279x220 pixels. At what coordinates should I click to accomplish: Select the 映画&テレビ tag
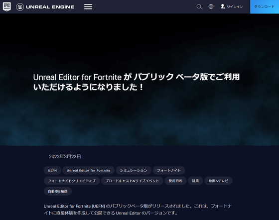[218, 181]
